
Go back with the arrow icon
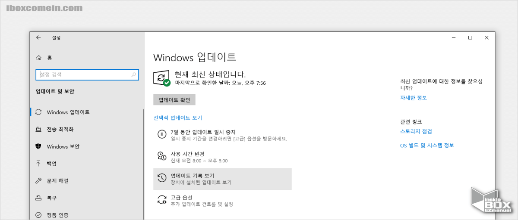(x=38, y=37)
